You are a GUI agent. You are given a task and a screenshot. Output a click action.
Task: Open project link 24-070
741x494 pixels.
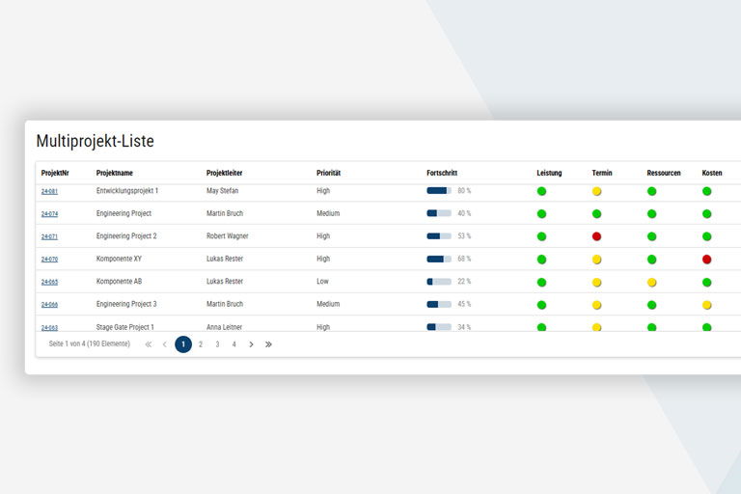(49, 260)
